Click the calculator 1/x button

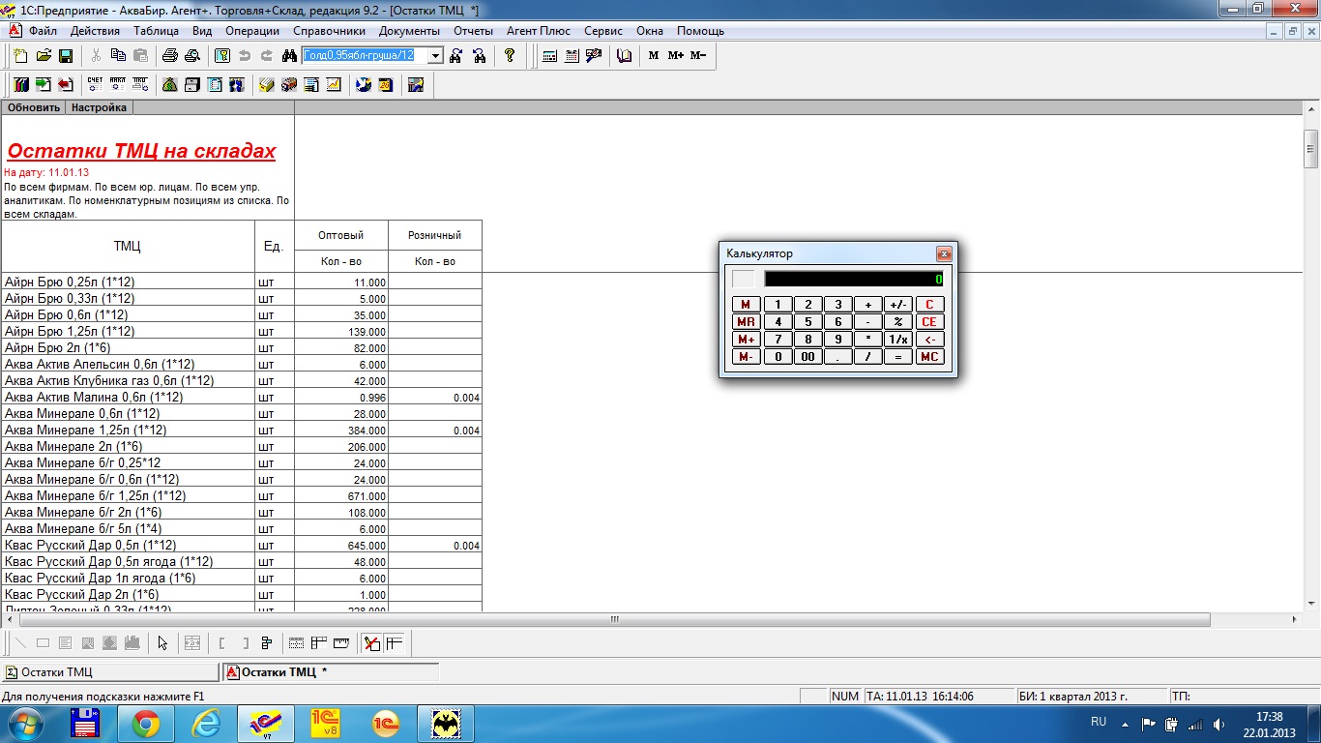898,340
